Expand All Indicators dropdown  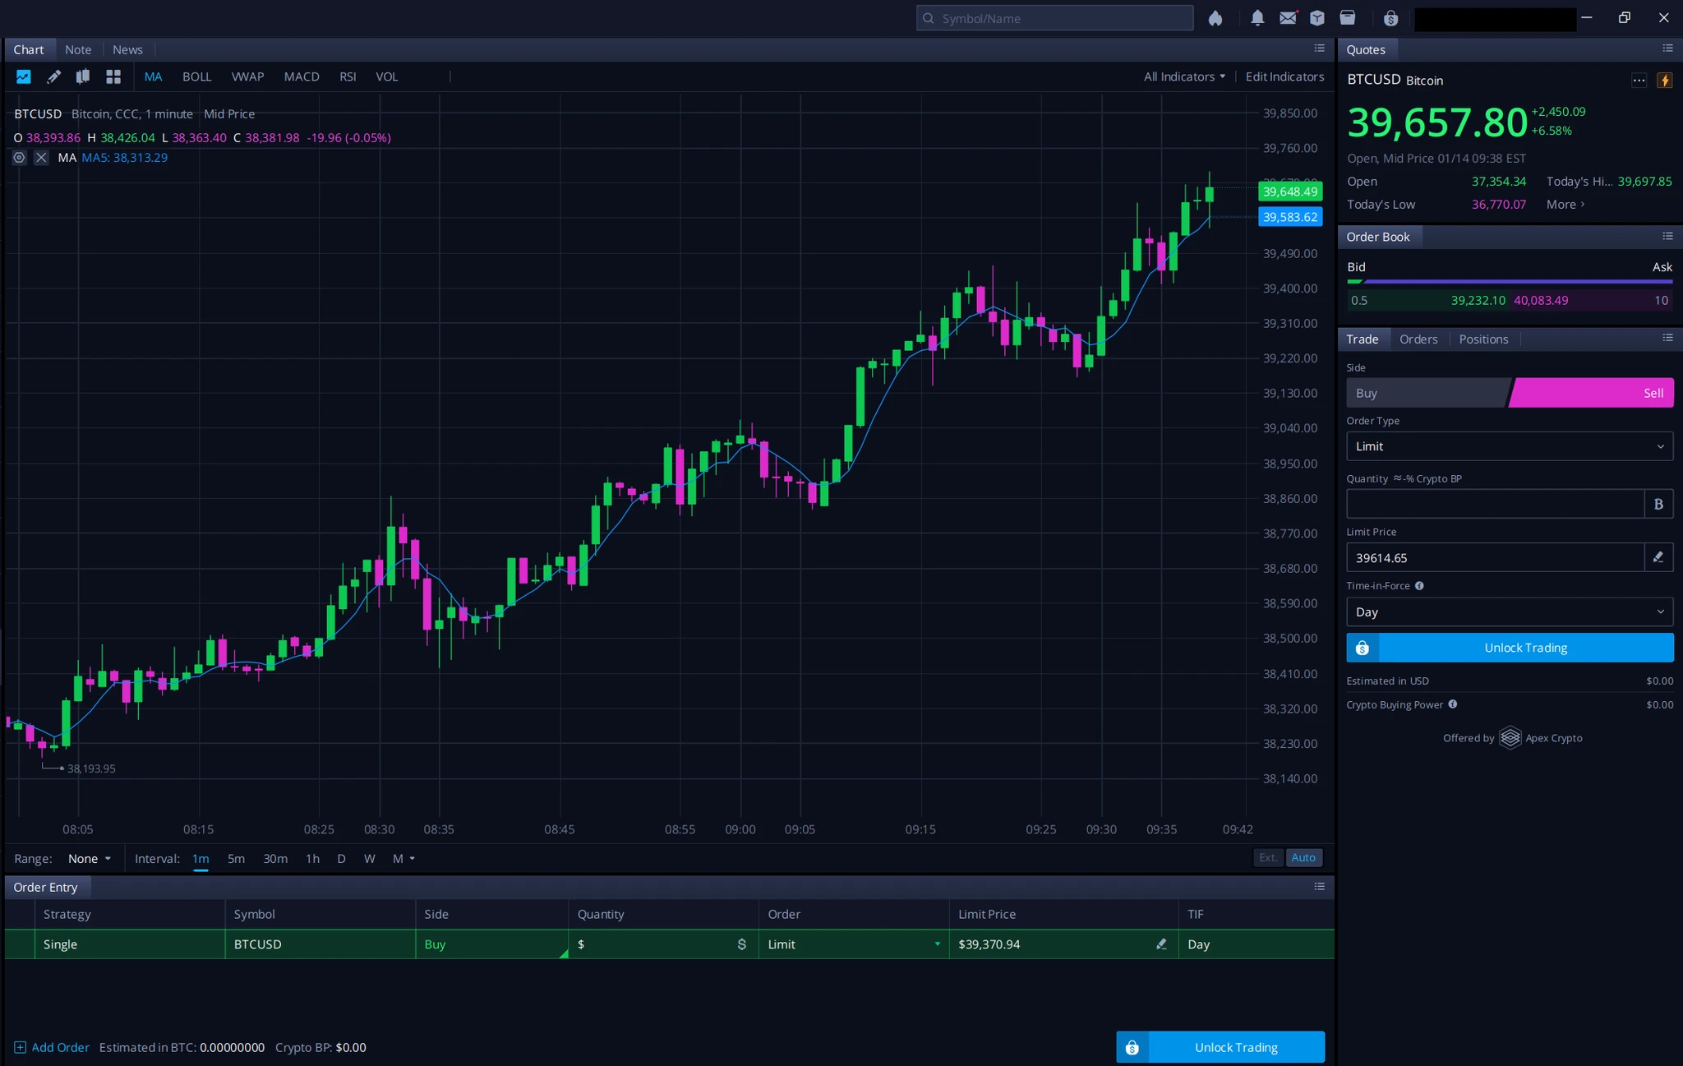click(1184, 76)
